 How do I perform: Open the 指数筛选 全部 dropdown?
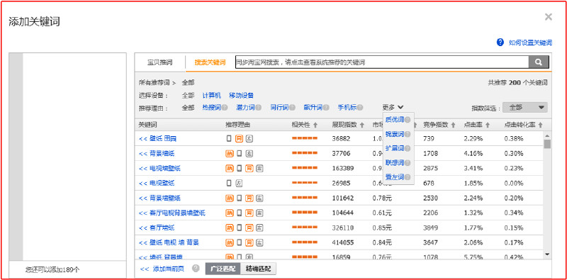coord(525,108)
